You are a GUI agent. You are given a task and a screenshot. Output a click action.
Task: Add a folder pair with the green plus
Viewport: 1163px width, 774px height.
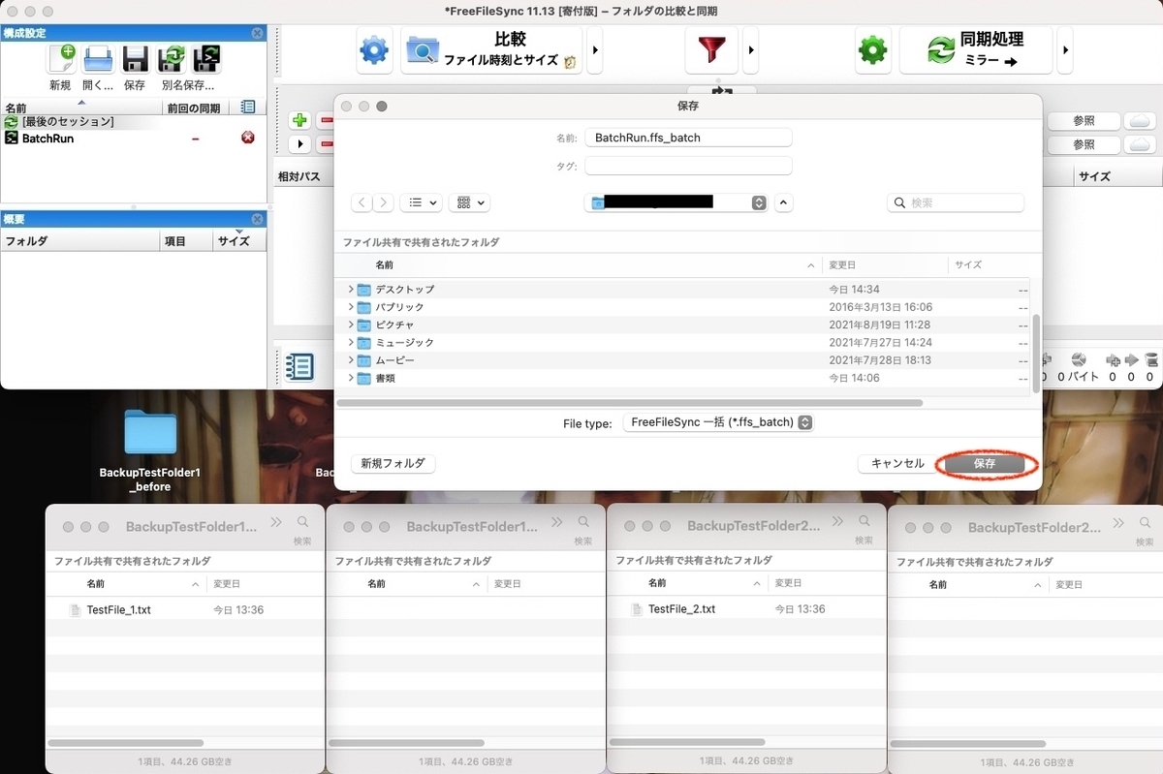tap(300, 121)
